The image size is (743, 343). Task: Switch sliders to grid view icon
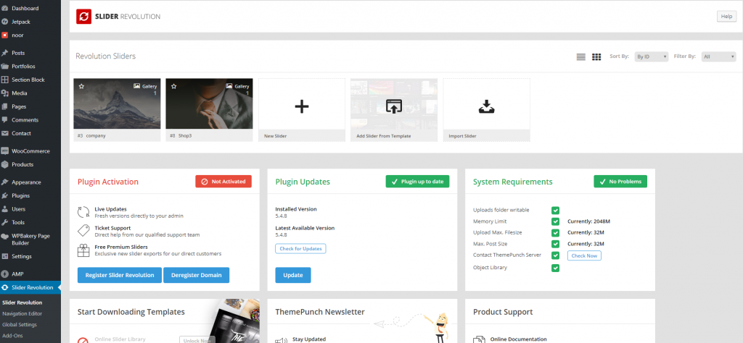coord(596,56)
